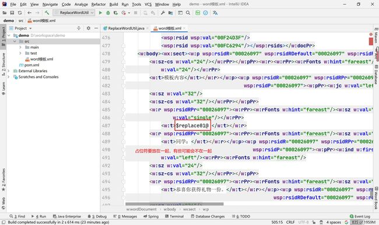Click the editor horizontal scrollbar thumb
The height and width of the screenshot is (225, 379).
tap(174, 204)
